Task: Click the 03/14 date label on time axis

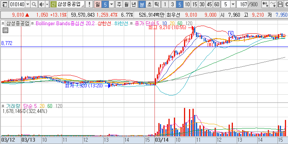Action: 161,140
